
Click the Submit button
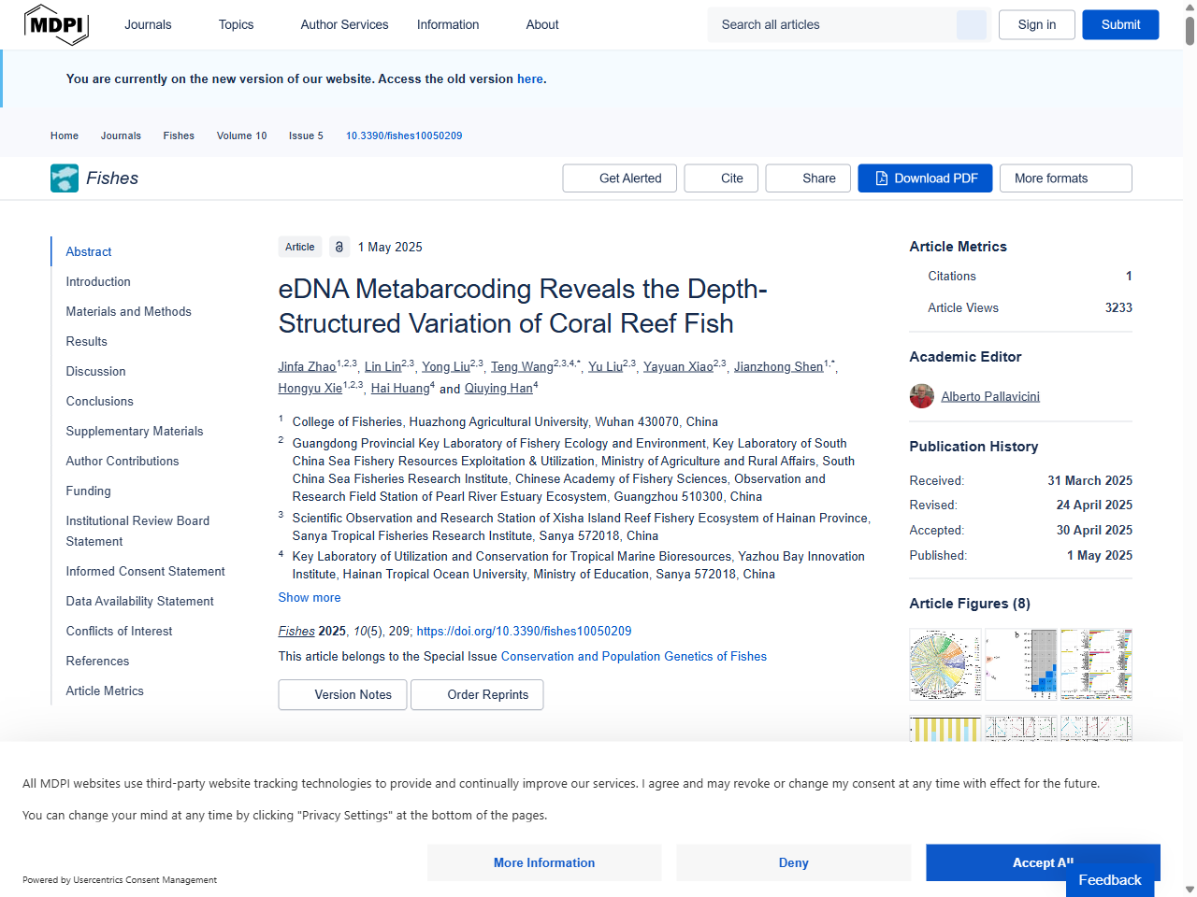point(1120,24)
